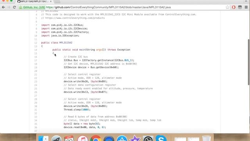The width and height of the screenshot is (250, 141).
Task: Restore the second minimized window in dock
Action: click(193, 139)
